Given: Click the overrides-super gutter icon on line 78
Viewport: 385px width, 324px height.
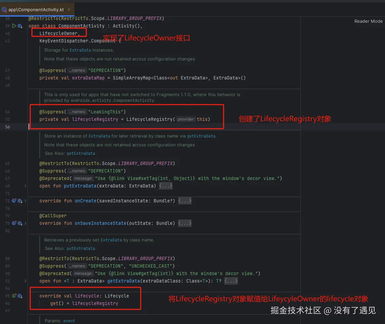Looking at the screenshot, I should pos(14,223).
